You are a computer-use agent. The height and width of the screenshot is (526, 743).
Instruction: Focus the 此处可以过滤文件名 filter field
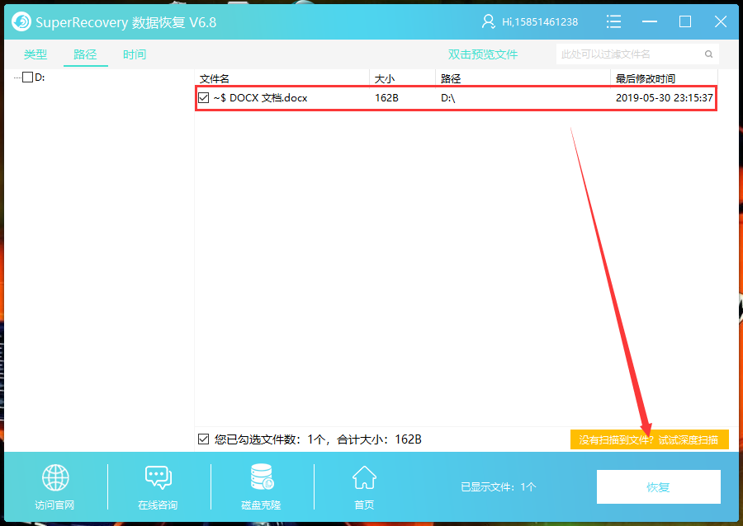pos(637,54)
